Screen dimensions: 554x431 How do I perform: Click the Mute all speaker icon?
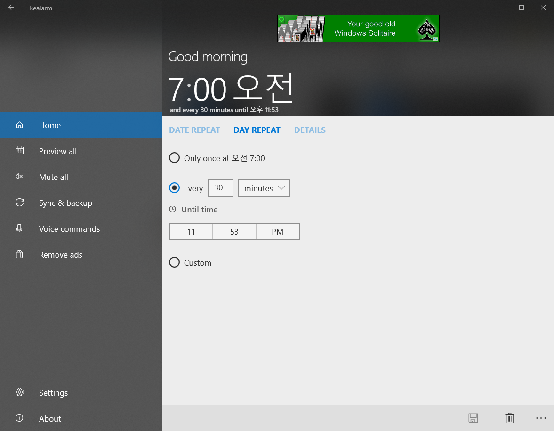click(x=19, y=177)
